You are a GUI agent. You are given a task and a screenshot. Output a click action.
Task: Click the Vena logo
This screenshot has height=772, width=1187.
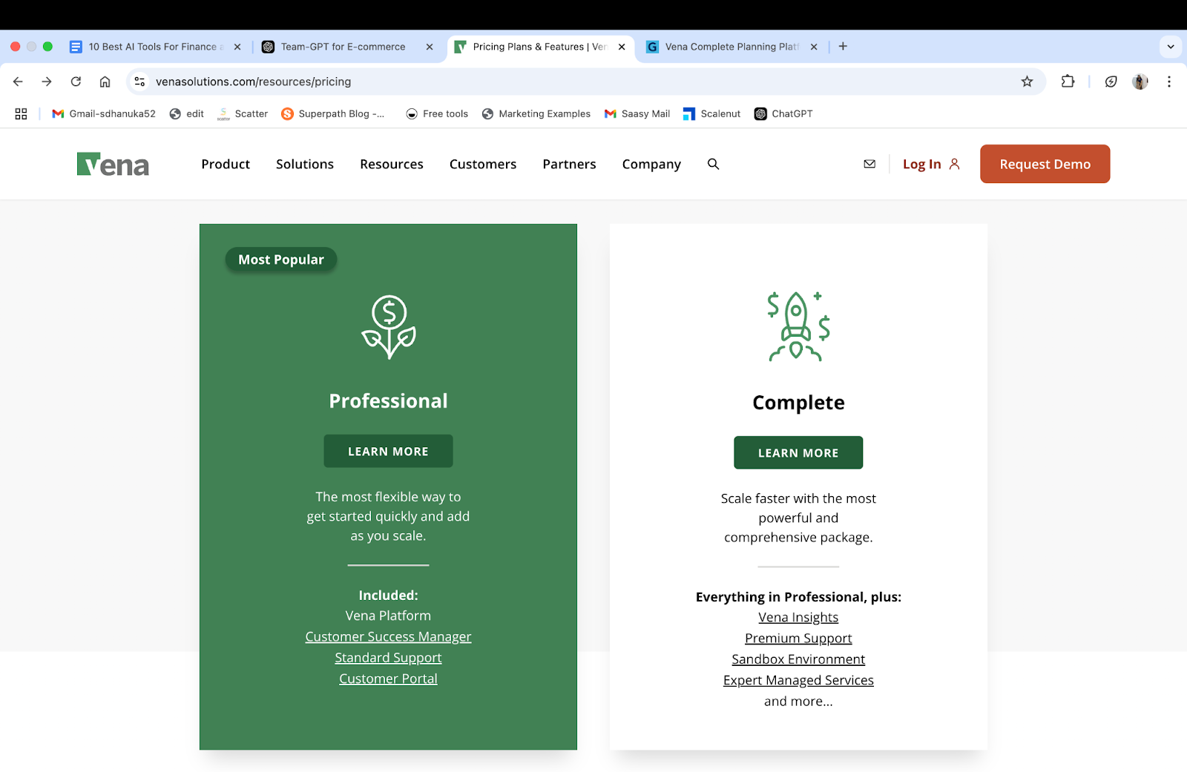[113, 164]
